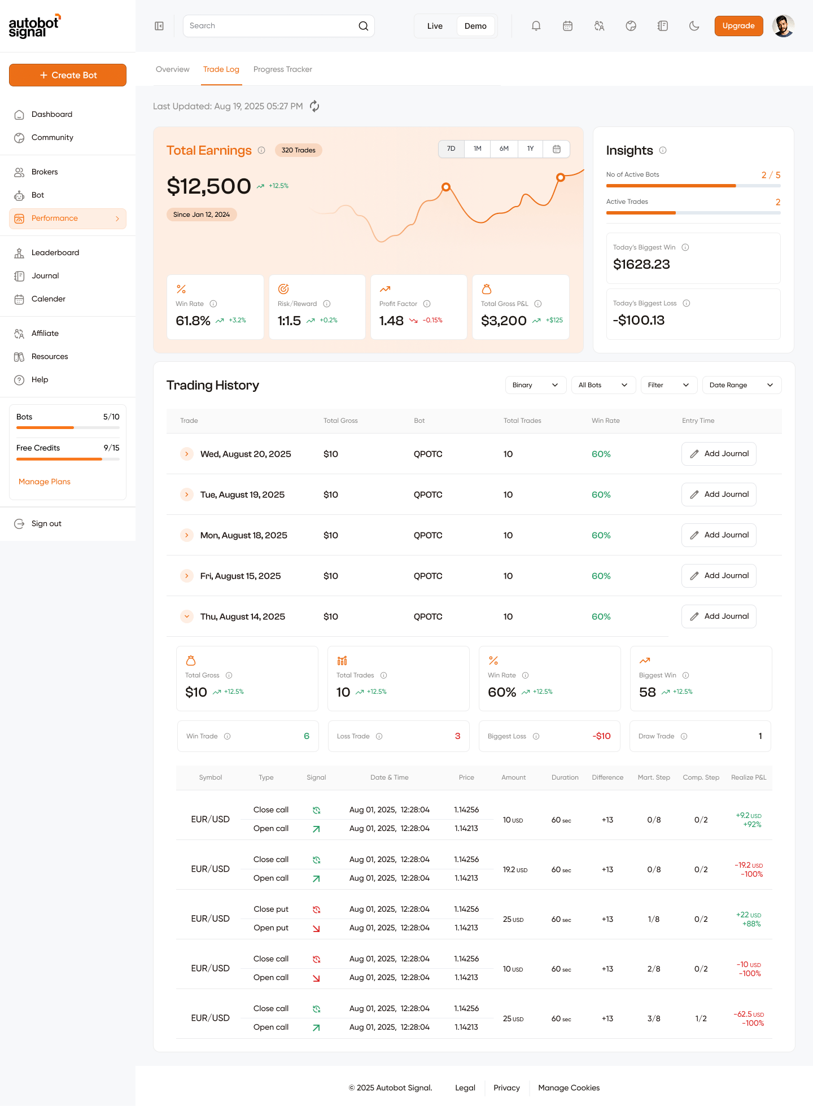
Task: Switch to Demo mode
Action: [475, 26]
